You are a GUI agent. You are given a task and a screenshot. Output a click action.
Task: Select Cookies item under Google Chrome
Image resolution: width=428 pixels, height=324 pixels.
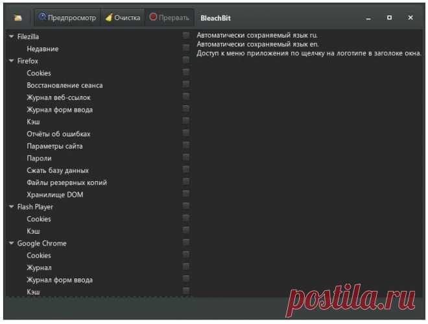pos(39,255)
